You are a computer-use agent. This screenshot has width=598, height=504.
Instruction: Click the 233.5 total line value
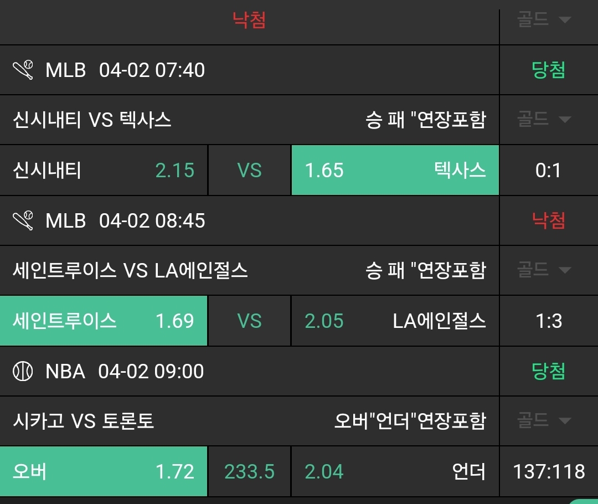pos(249,471)
